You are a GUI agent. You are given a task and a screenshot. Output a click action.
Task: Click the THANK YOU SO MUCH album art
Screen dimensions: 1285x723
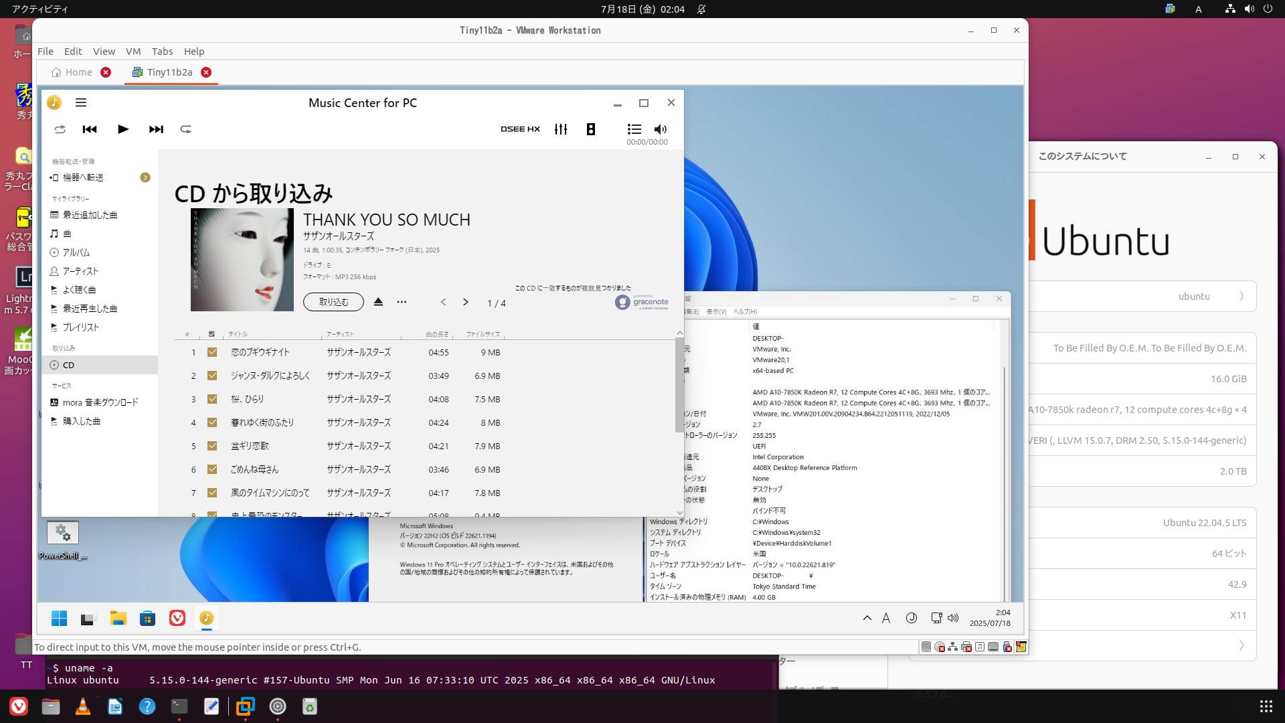click(x=242, y=260)
